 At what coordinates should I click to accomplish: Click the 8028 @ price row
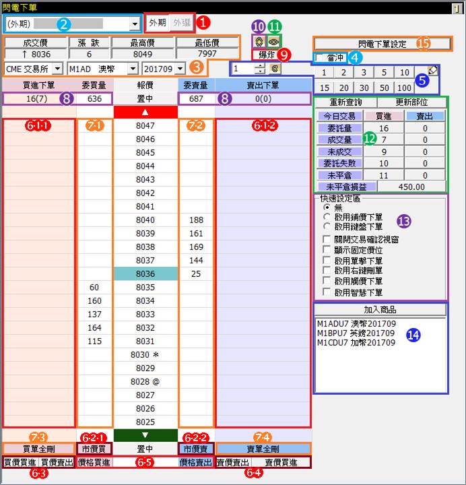(145, 381)
